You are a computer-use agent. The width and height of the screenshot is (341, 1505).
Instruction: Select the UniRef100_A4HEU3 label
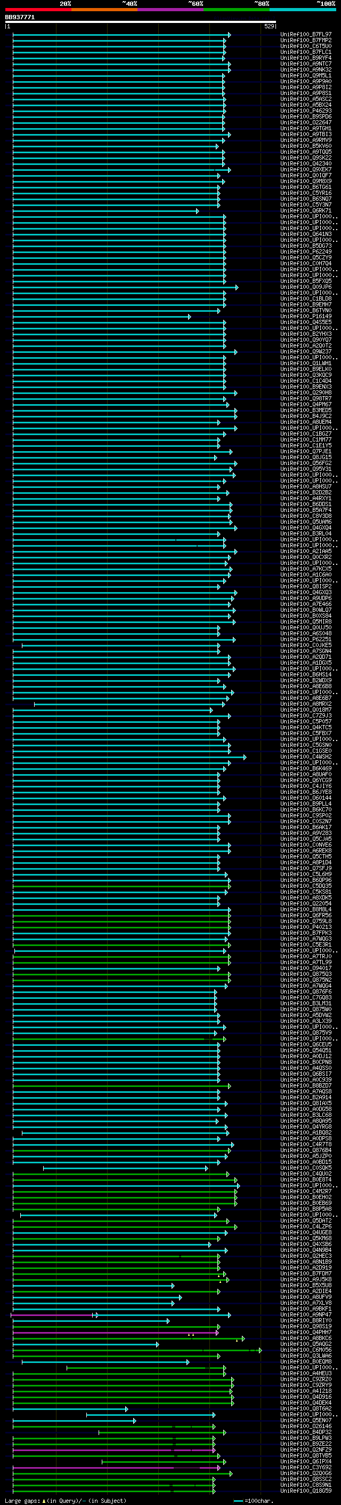coord(306,1374)
